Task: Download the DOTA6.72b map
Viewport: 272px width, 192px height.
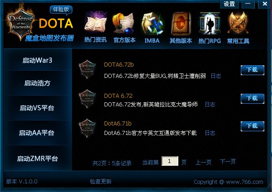Action: [253, 70]
